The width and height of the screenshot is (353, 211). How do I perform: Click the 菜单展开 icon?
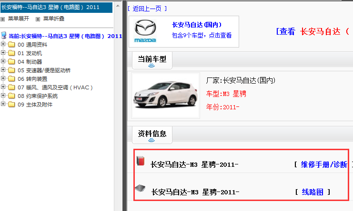click(3, 19)
